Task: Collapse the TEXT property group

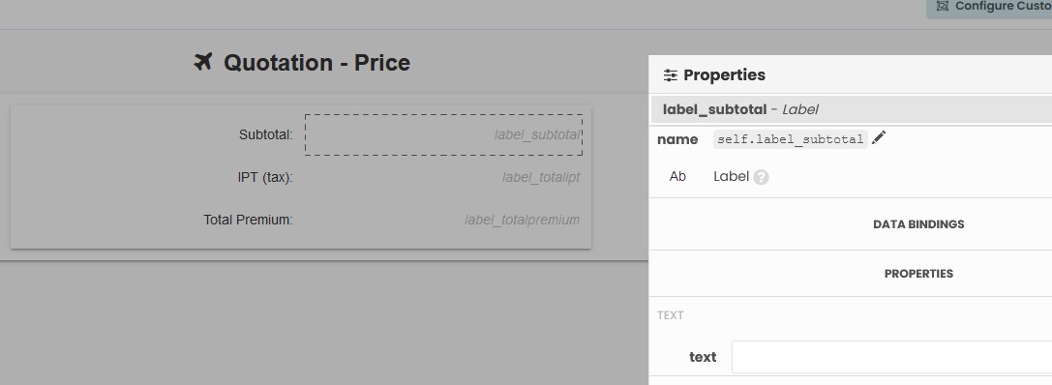Action: [671, 315]
